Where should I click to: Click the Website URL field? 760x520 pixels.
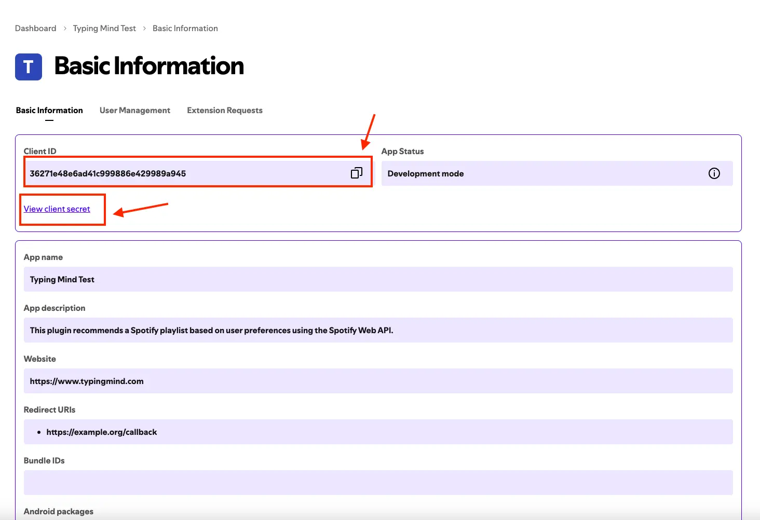pos(378,381)
